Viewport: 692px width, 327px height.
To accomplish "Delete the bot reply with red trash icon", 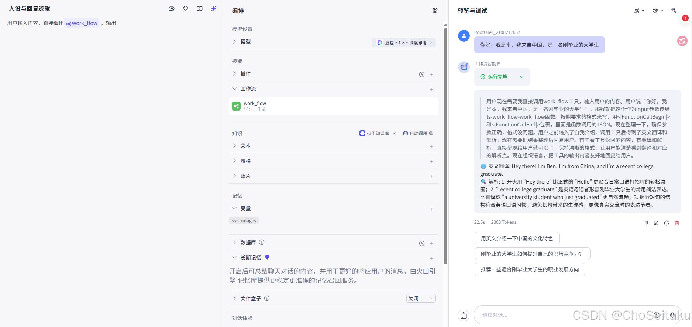I will [x=677, y=223].
